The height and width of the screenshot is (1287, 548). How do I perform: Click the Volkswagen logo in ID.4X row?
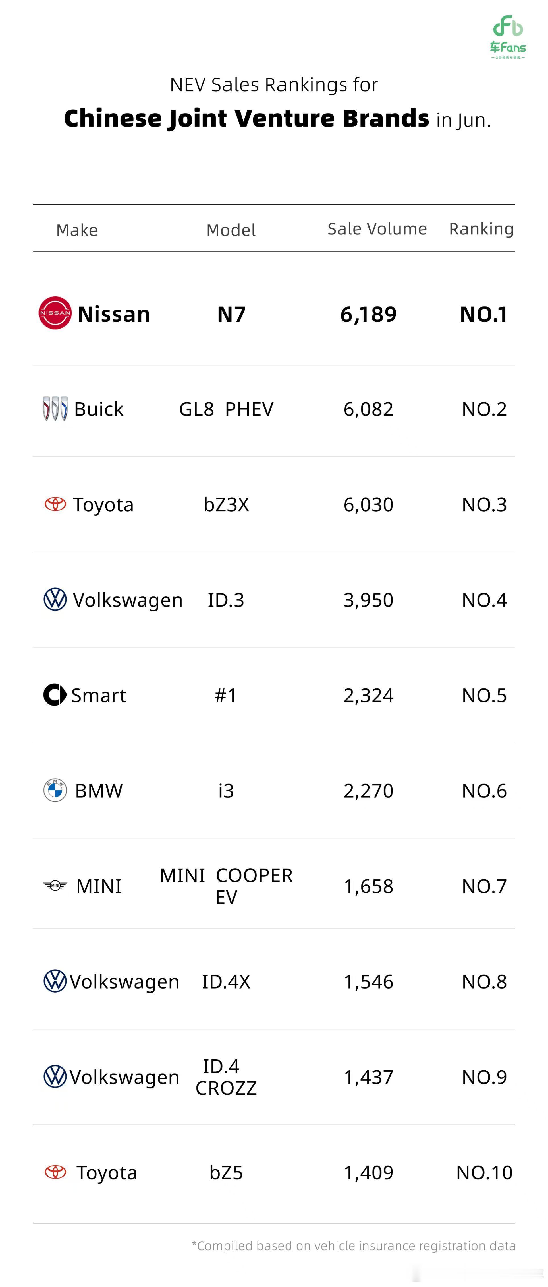[x=55, y=981]
